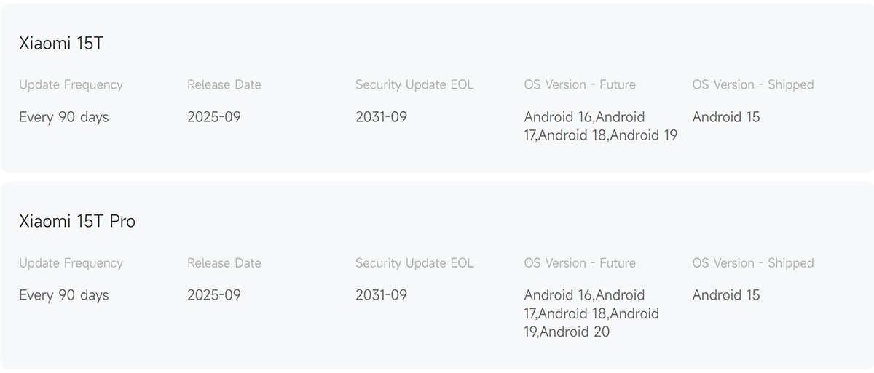Click Release Date label in 15T Pro card

(x=224, y=263)
